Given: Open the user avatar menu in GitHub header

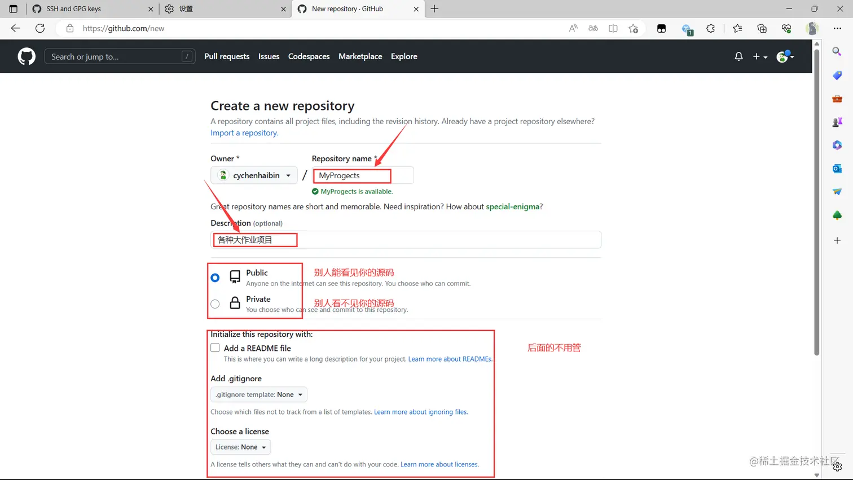Looking at the screenshot, I should tap(785, 56).
